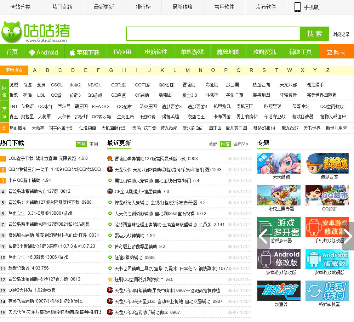
Task: Open the 魂之猎手 game link
Action: pos(315,85)
